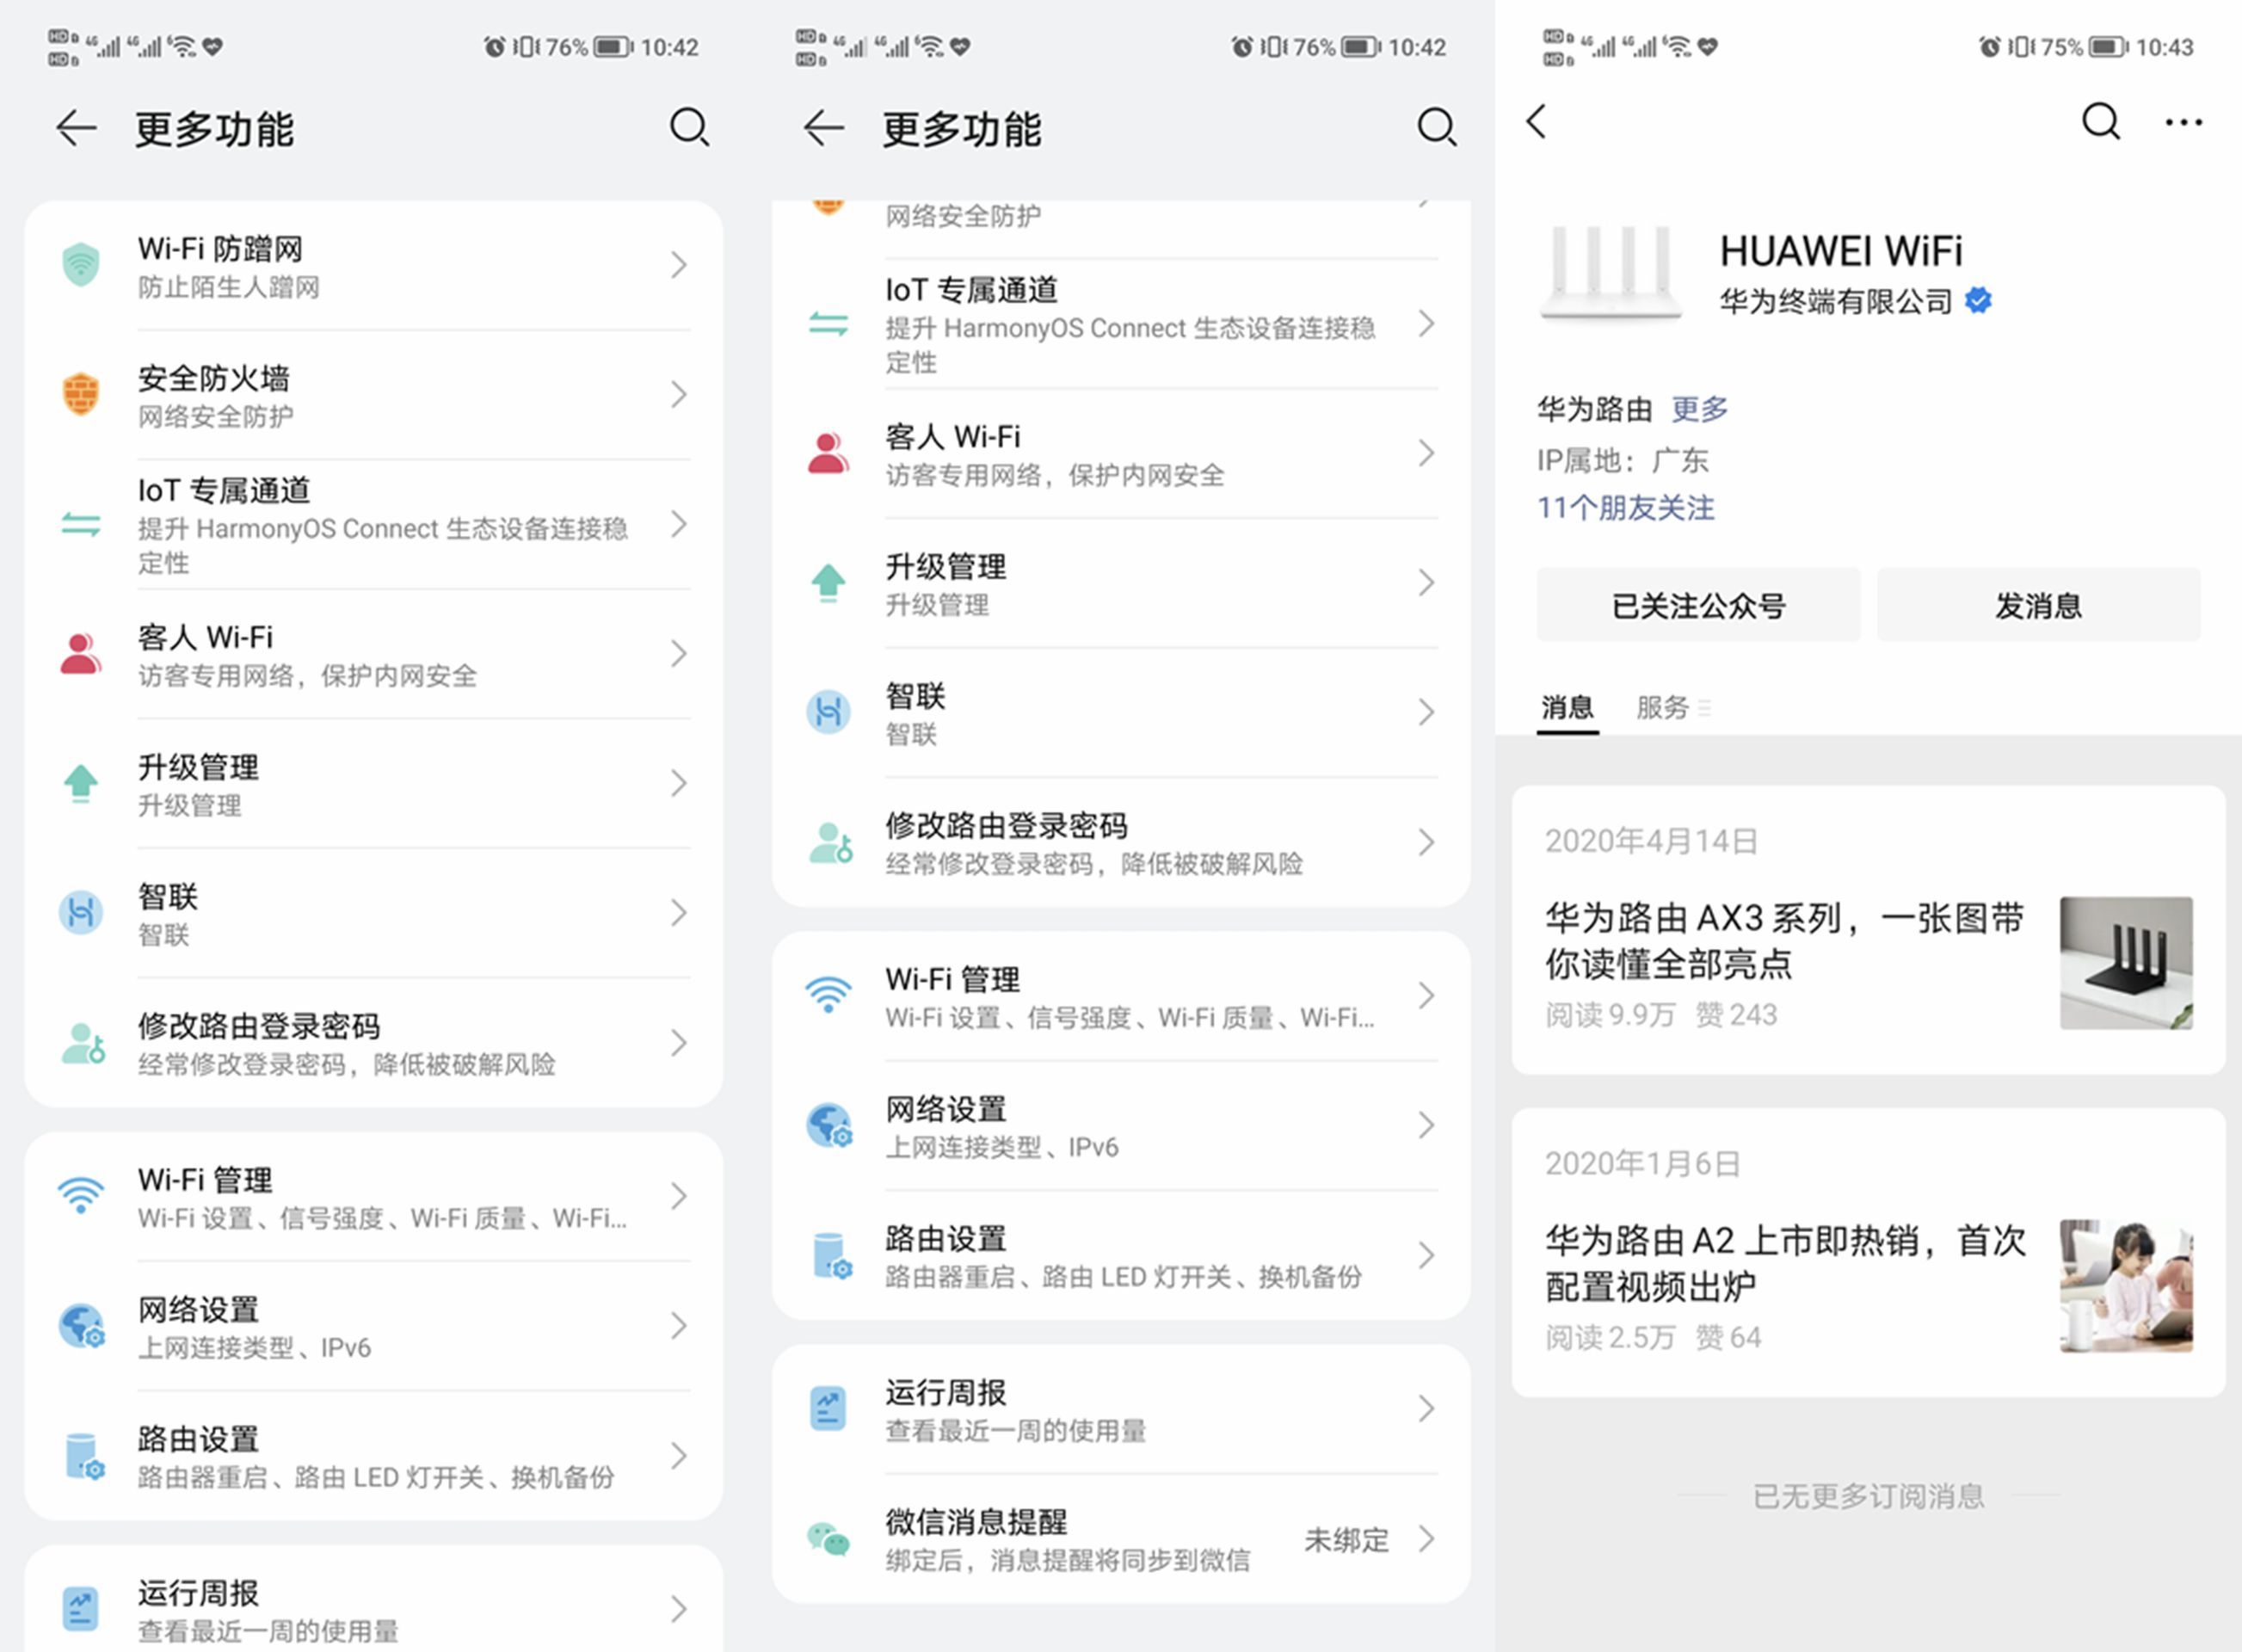Tap 路由设置 icon in middle screen

(832, 1256)
